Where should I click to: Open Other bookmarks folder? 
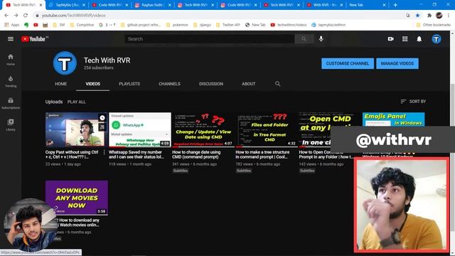tap(434, 25)
